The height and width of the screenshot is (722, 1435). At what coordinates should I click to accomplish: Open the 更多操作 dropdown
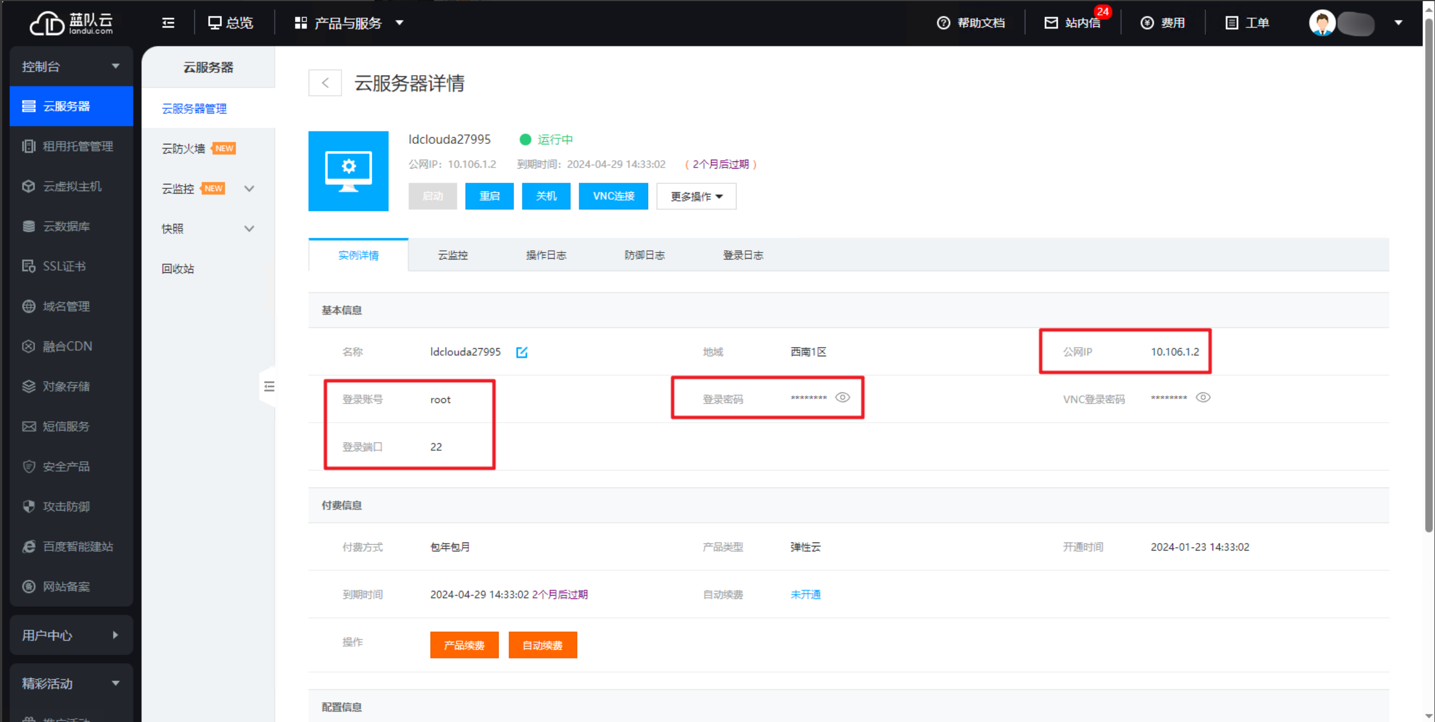(696, 196)
